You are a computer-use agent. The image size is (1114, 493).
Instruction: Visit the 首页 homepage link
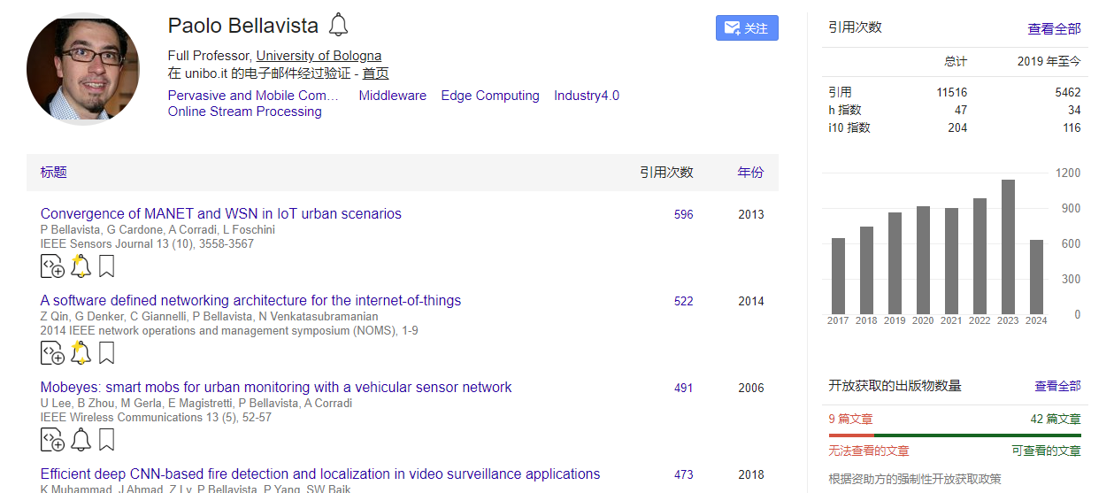[x=375, y=73]
